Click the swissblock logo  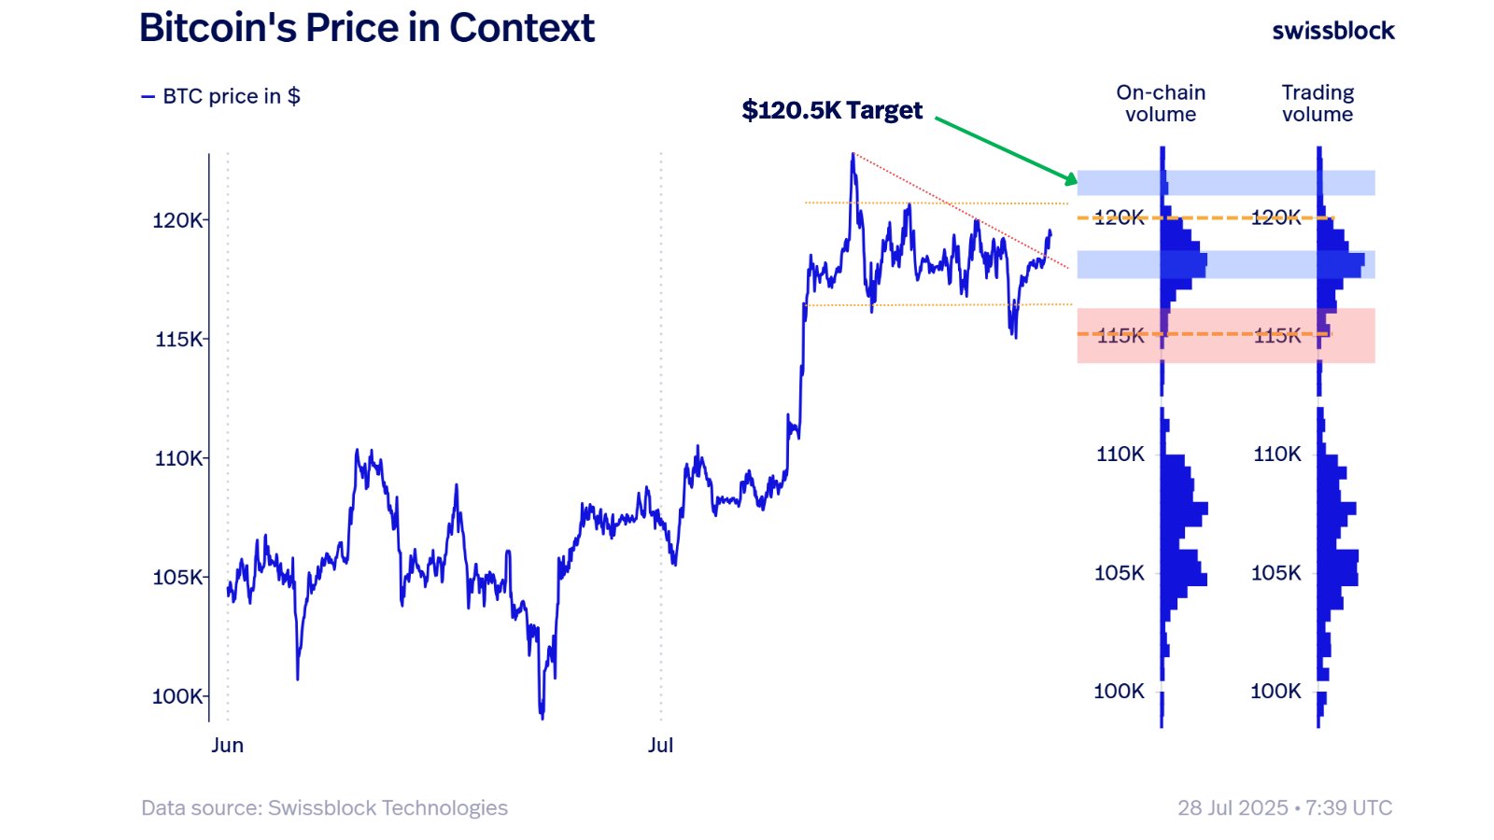(x=1332, y=31)
